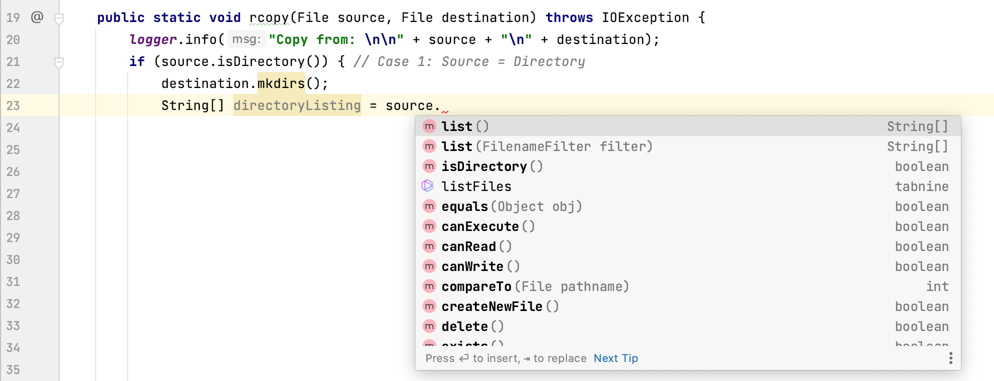Select list(FilenameFilter filter) completion
Screen dimensions: 994x381
pos(547,146)
